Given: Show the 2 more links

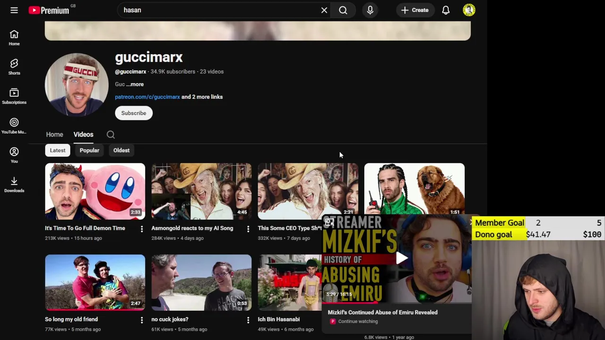Looking at the screenshot, I should click(202, 97).
